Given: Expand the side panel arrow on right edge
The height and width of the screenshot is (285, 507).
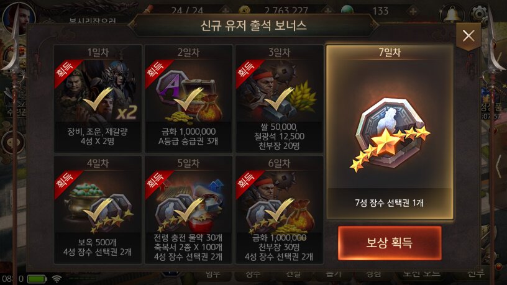Looking at the screenshot, I should 498,166.
